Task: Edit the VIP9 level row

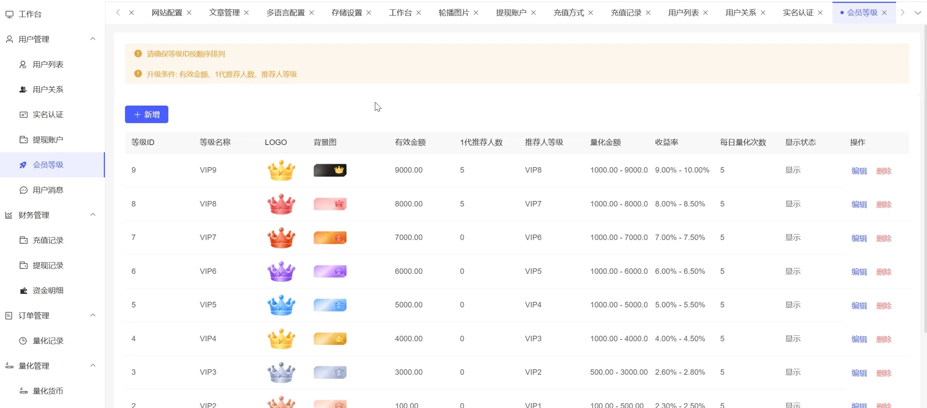Action: point(858,171)
